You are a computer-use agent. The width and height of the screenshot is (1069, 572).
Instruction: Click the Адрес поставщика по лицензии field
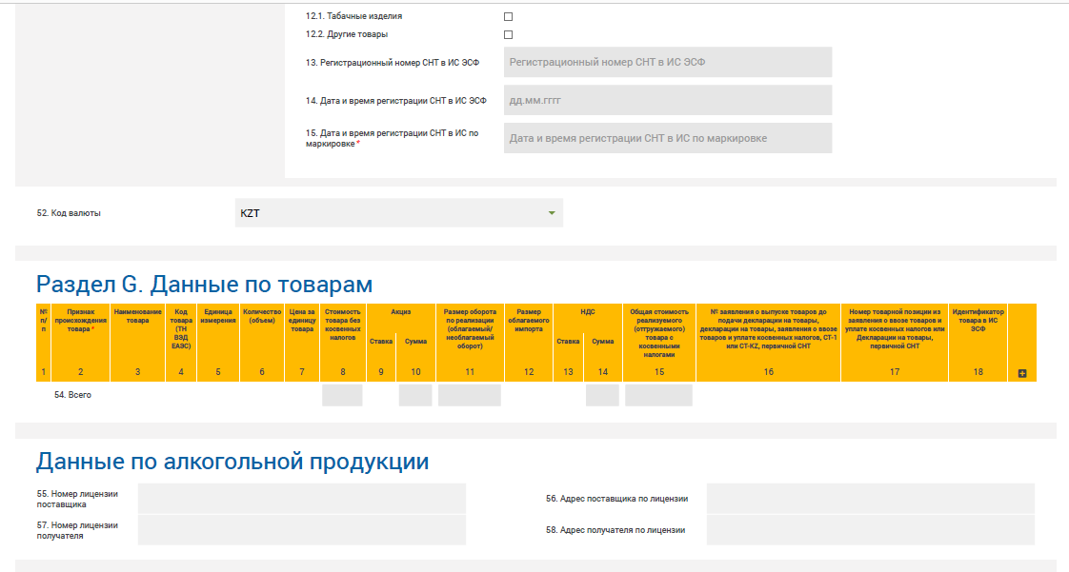pyautogui.click(x=870, y=499)
